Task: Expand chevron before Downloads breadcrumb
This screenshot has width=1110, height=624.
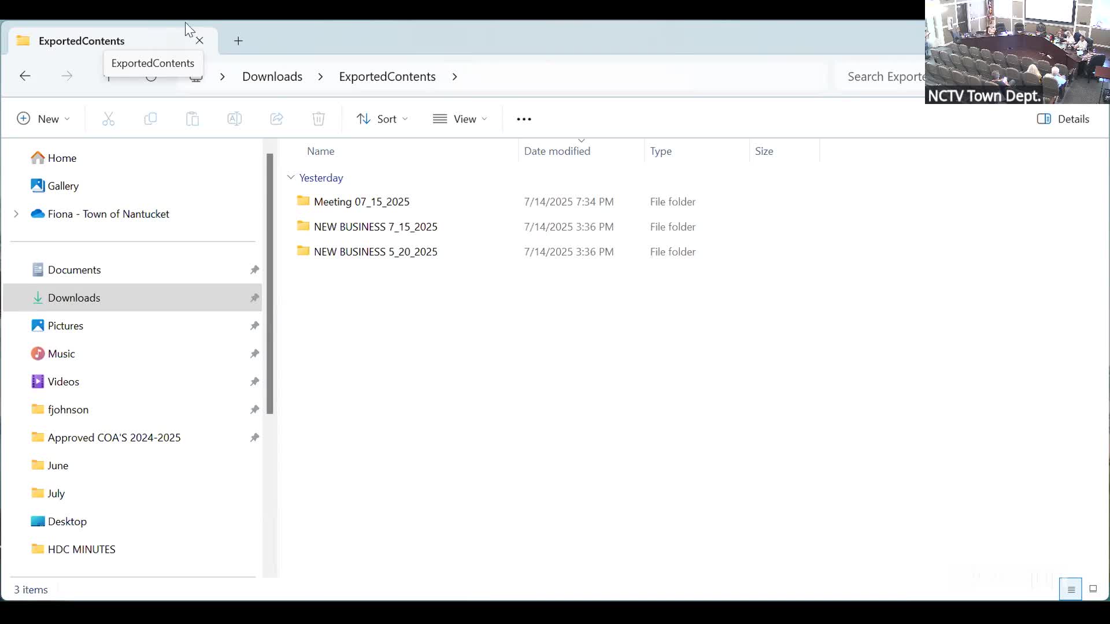Action: [223, 76]
